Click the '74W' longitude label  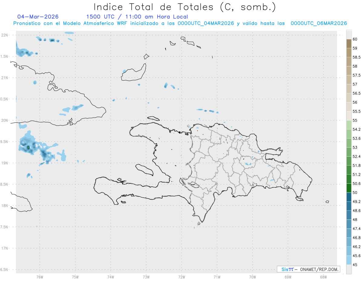pos(111,277)
